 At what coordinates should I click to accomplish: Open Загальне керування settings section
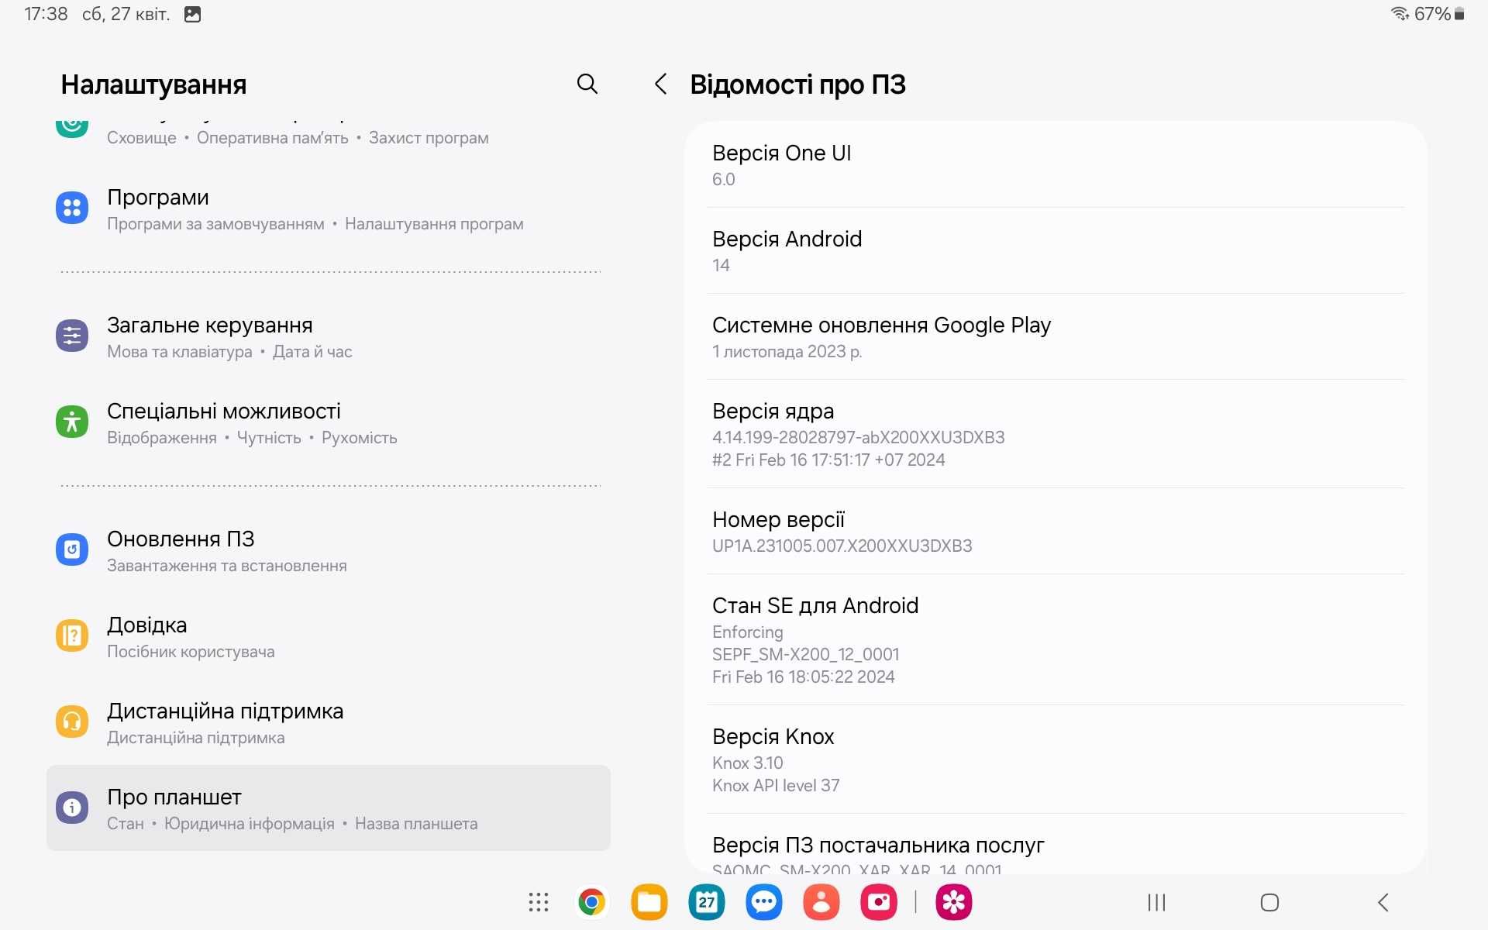tap(329, 337)
